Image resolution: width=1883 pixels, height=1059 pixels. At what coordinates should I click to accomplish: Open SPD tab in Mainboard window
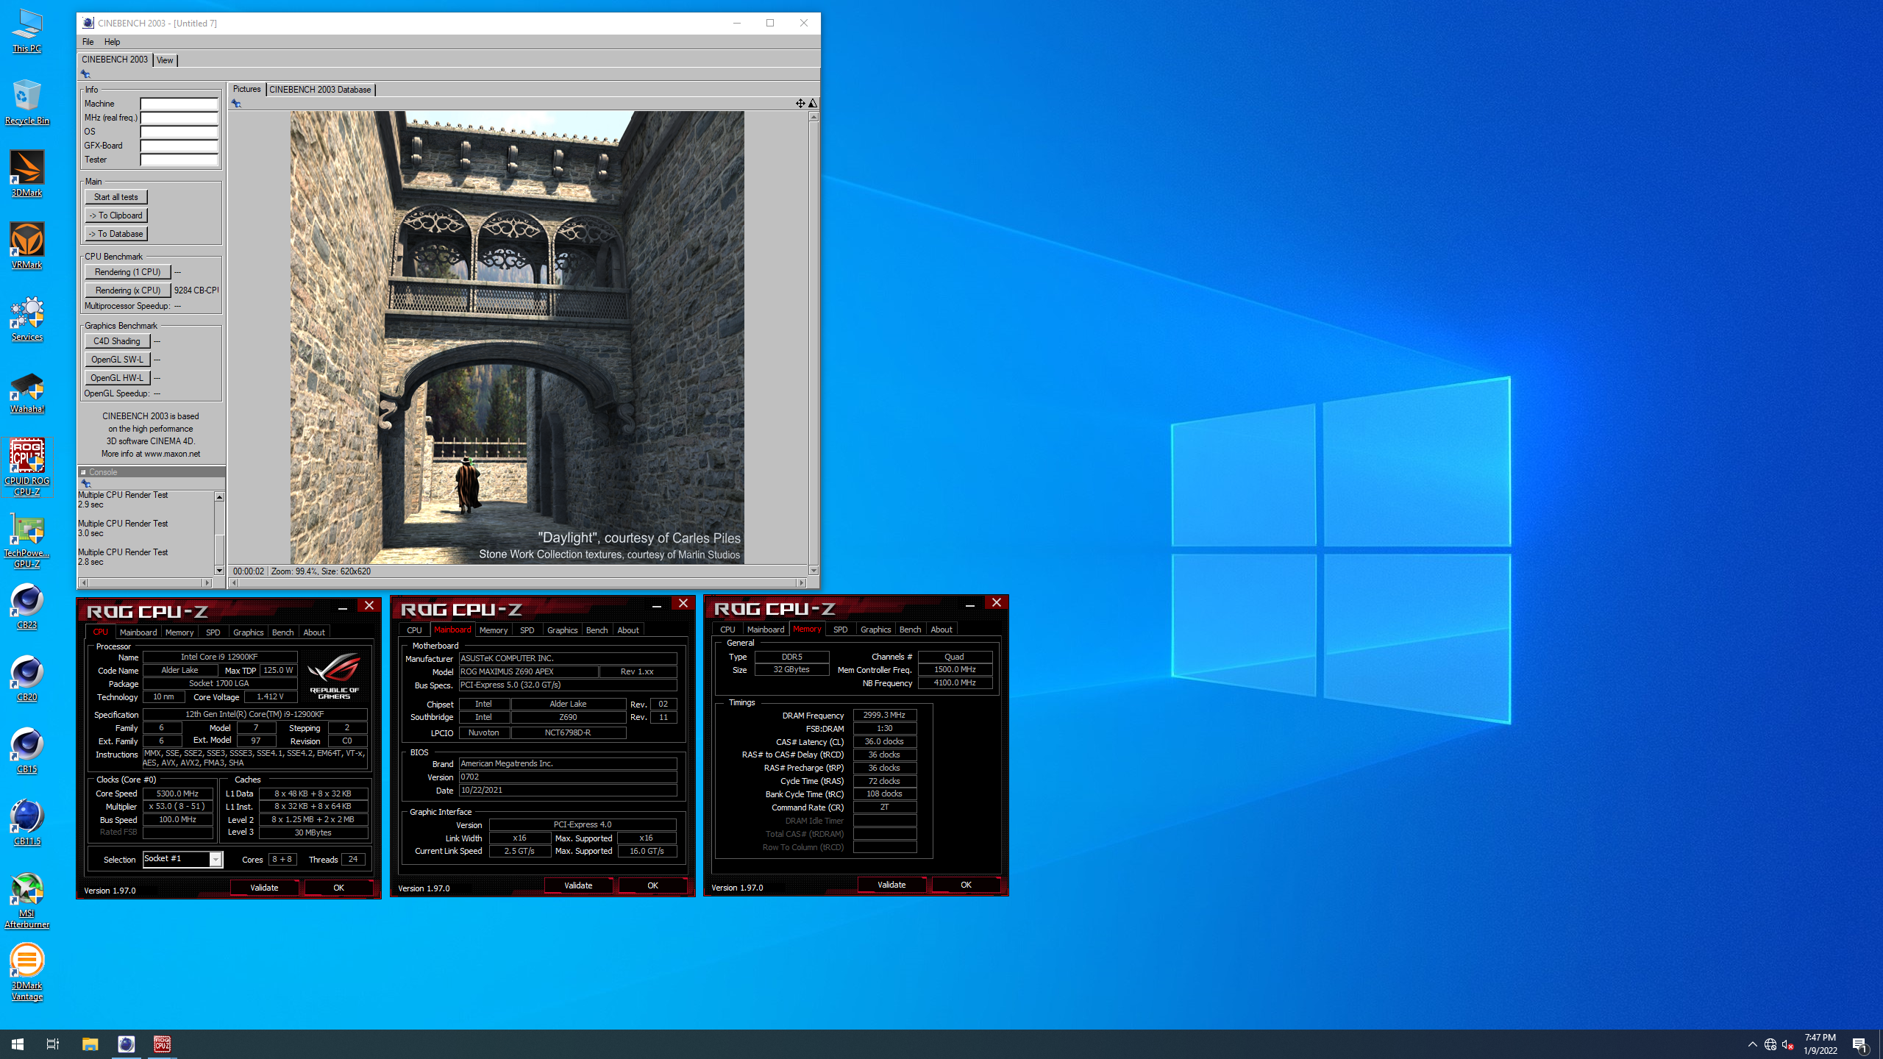[527, 630]
